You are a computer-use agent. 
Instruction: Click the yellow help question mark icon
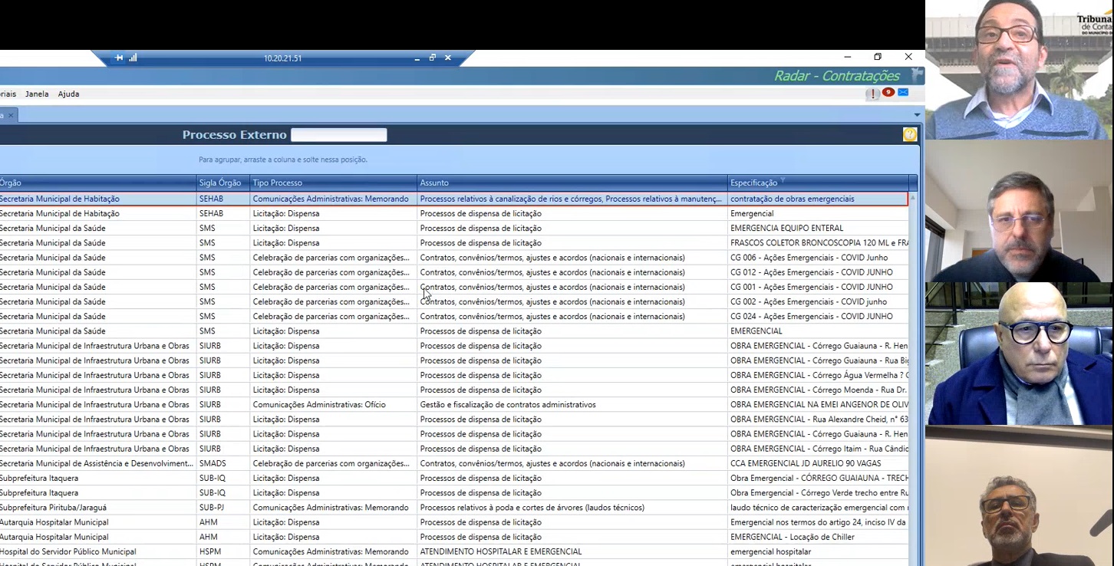(x=910, y=135)
